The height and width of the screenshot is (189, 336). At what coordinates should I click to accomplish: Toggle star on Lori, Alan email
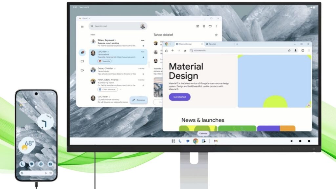point(143,57)
